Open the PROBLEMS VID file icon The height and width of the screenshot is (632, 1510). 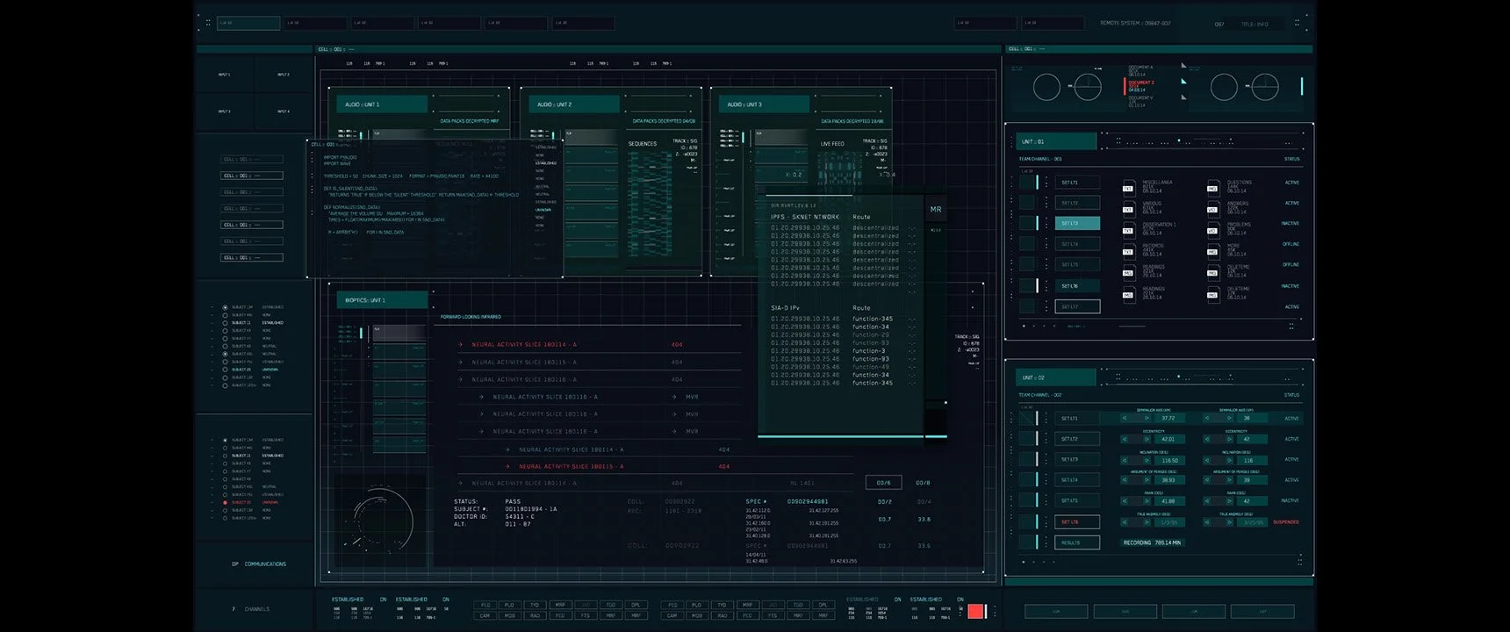tap(1212, 230)
